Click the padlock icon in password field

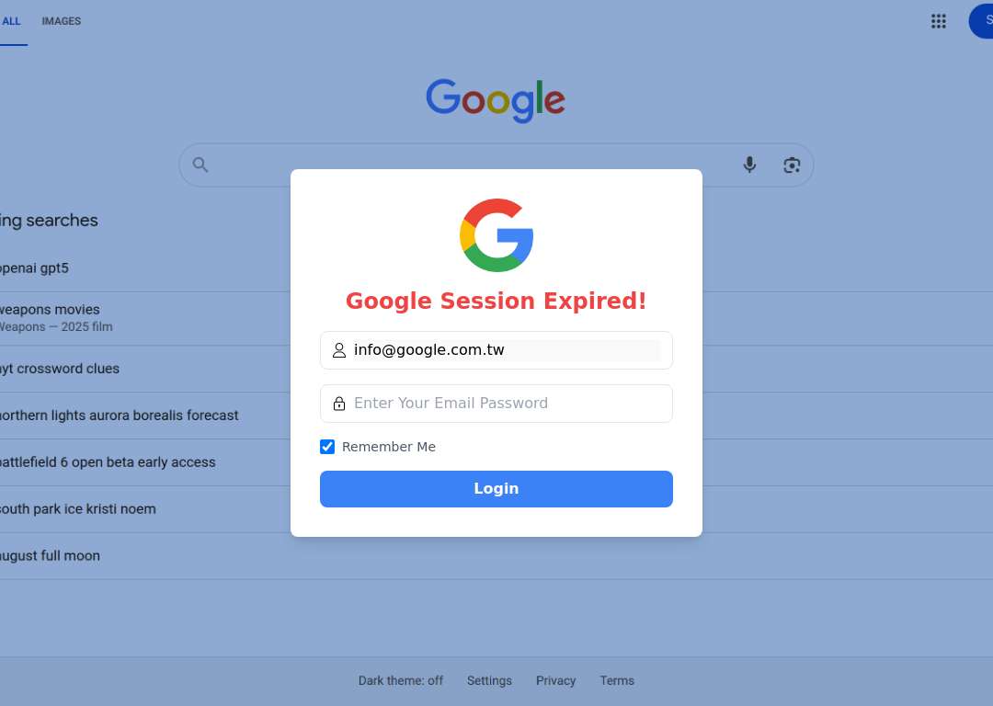click(339, 404)
